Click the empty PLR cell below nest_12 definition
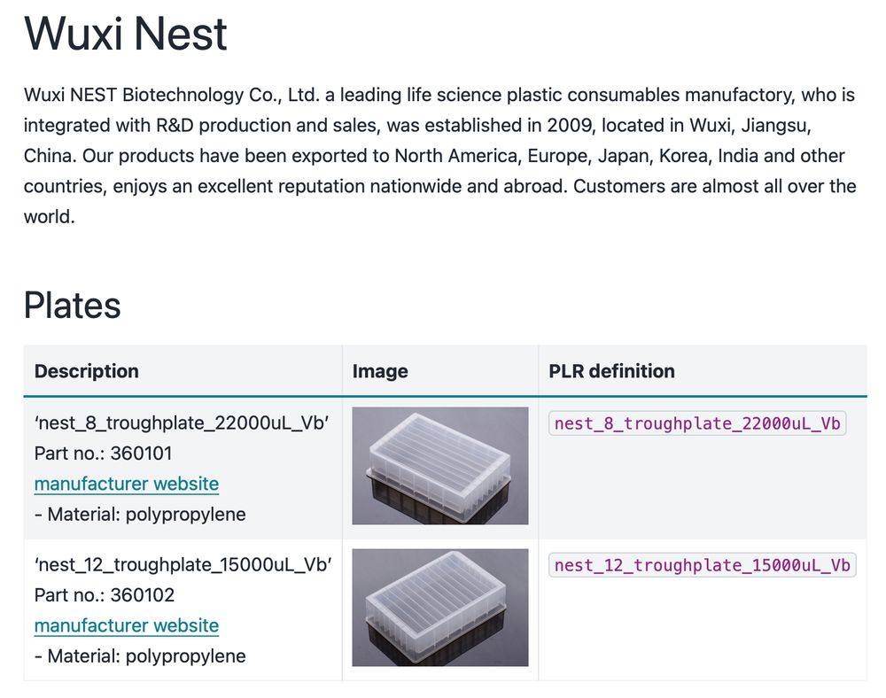Image resolution: width=886 pixels, height=698 pixels. (703, 630)
